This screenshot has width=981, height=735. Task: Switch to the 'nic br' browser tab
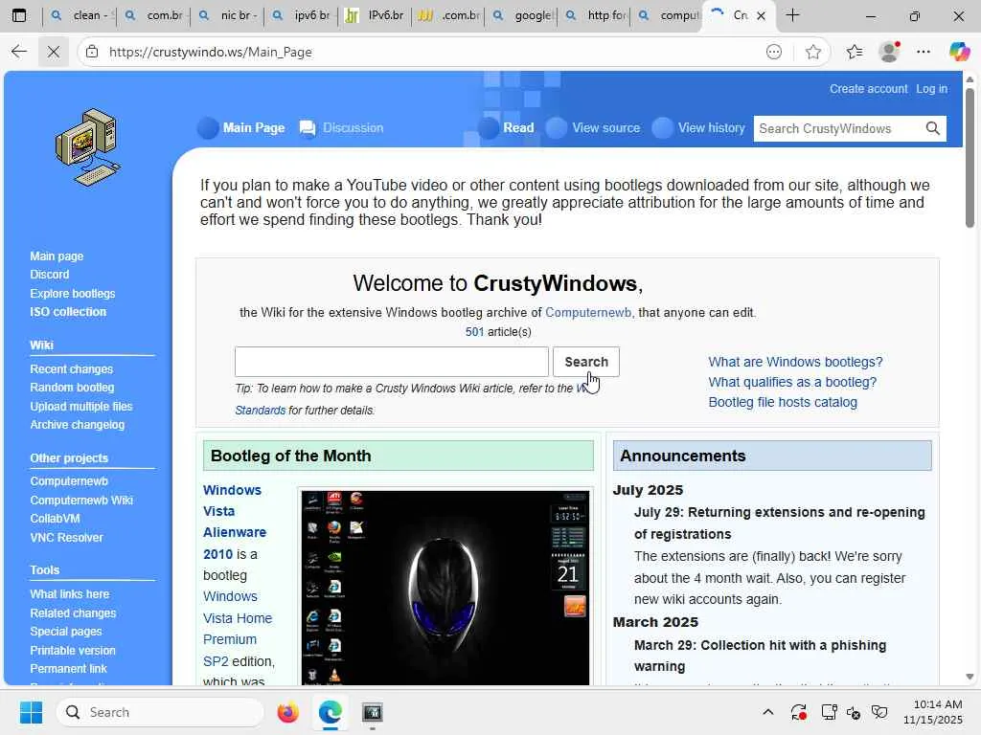(228, 15)
